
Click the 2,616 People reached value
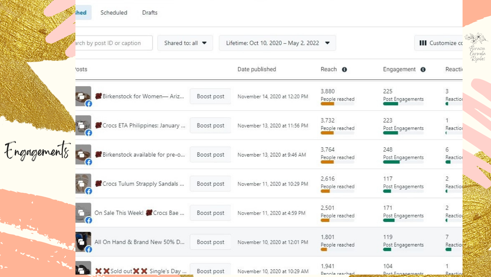(x=328, y=178)
